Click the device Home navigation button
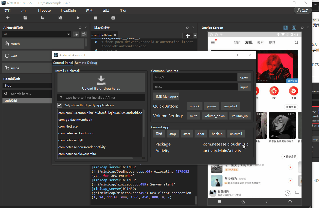319x208 pixels. pyautogui.click(x=243, y=202)
